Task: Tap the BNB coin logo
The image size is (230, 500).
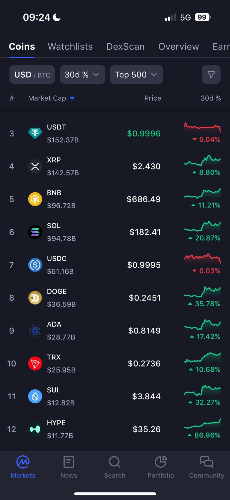Action: pyautogui.click(x=35, y=199)
